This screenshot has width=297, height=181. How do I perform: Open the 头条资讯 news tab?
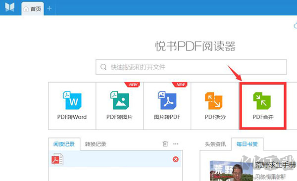point(215,144)
